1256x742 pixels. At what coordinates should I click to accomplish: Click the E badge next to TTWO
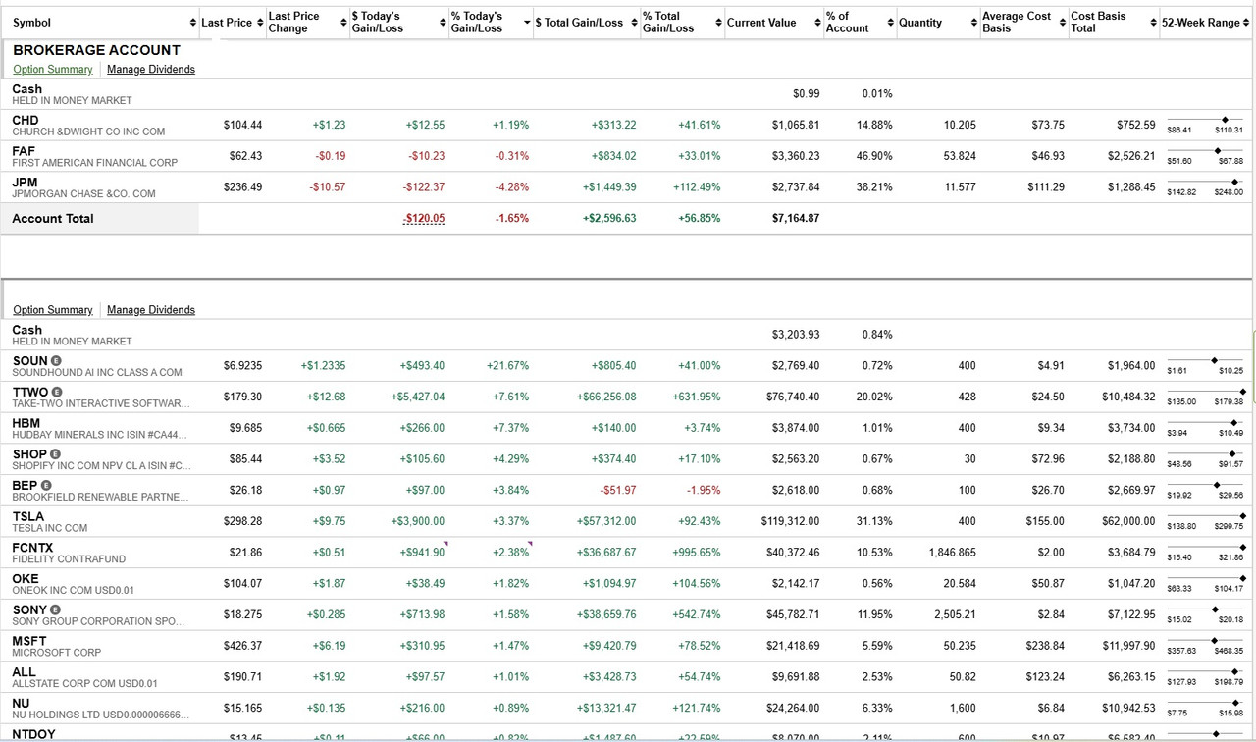pos(57,392)
